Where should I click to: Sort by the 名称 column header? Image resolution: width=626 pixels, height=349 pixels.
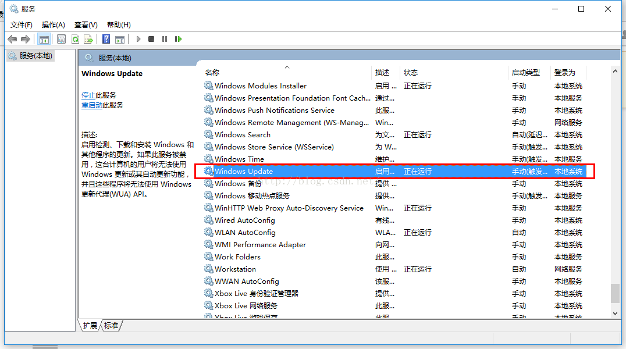pos(287,72)
